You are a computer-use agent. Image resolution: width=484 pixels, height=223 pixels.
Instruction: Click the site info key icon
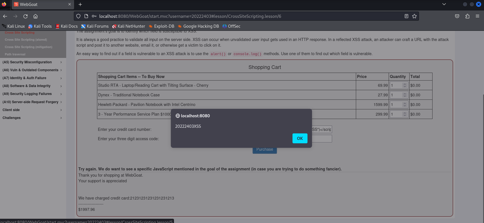94,16
